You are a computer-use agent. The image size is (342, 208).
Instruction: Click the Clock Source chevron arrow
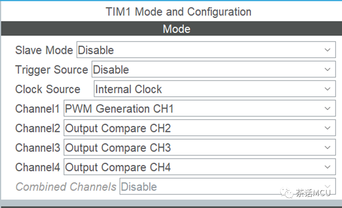tap(327, 89)
